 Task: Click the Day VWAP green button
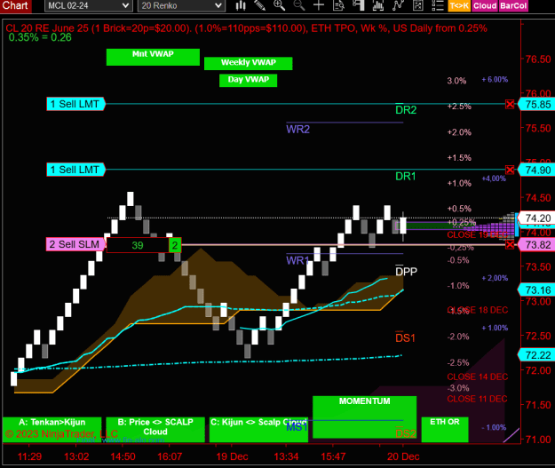click(x=248, y=80)
